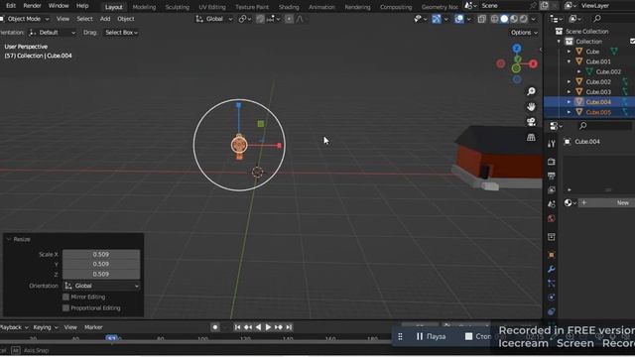Viewport: 635px width, 357px height.
Task: Click the mesh data icon beside Cube
Action: click(x=614, y=52)
